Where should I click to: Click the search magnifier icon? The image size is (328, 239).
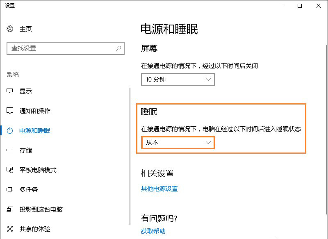point(118,48)
